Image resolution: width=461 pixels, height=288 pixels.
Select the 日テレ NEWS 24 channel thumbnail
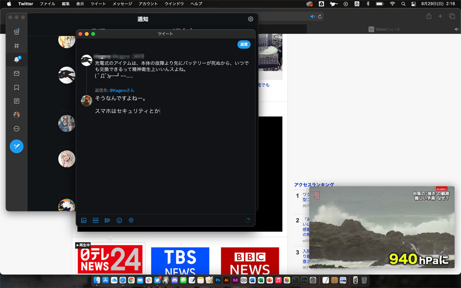pos(110,259)
